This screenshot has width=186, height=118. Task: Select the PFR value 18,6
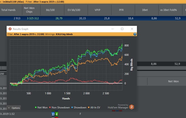[x=130, y=19]
